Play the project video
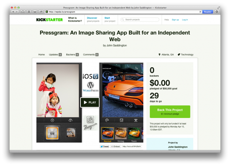Screen dimensions: 230x166 pos(90,102)
